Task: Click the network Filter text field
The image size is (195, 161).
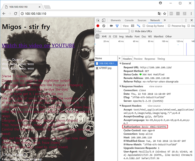Action: point(112,31)
